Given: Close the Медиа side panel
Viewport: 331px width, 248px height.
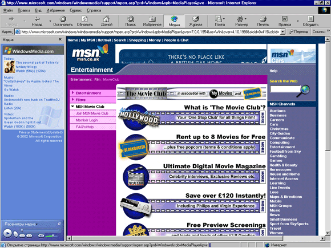Looking at the screenshot, I should pyautogui.click(x=60, y=39).
